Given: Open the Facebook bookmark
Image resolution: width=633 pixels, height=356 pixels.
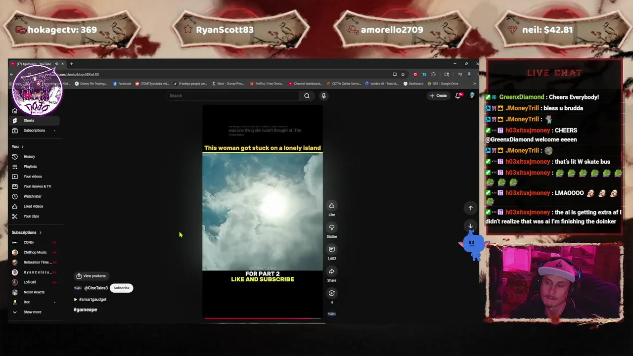Looking at the screenshot, I should tap(122, 84).
